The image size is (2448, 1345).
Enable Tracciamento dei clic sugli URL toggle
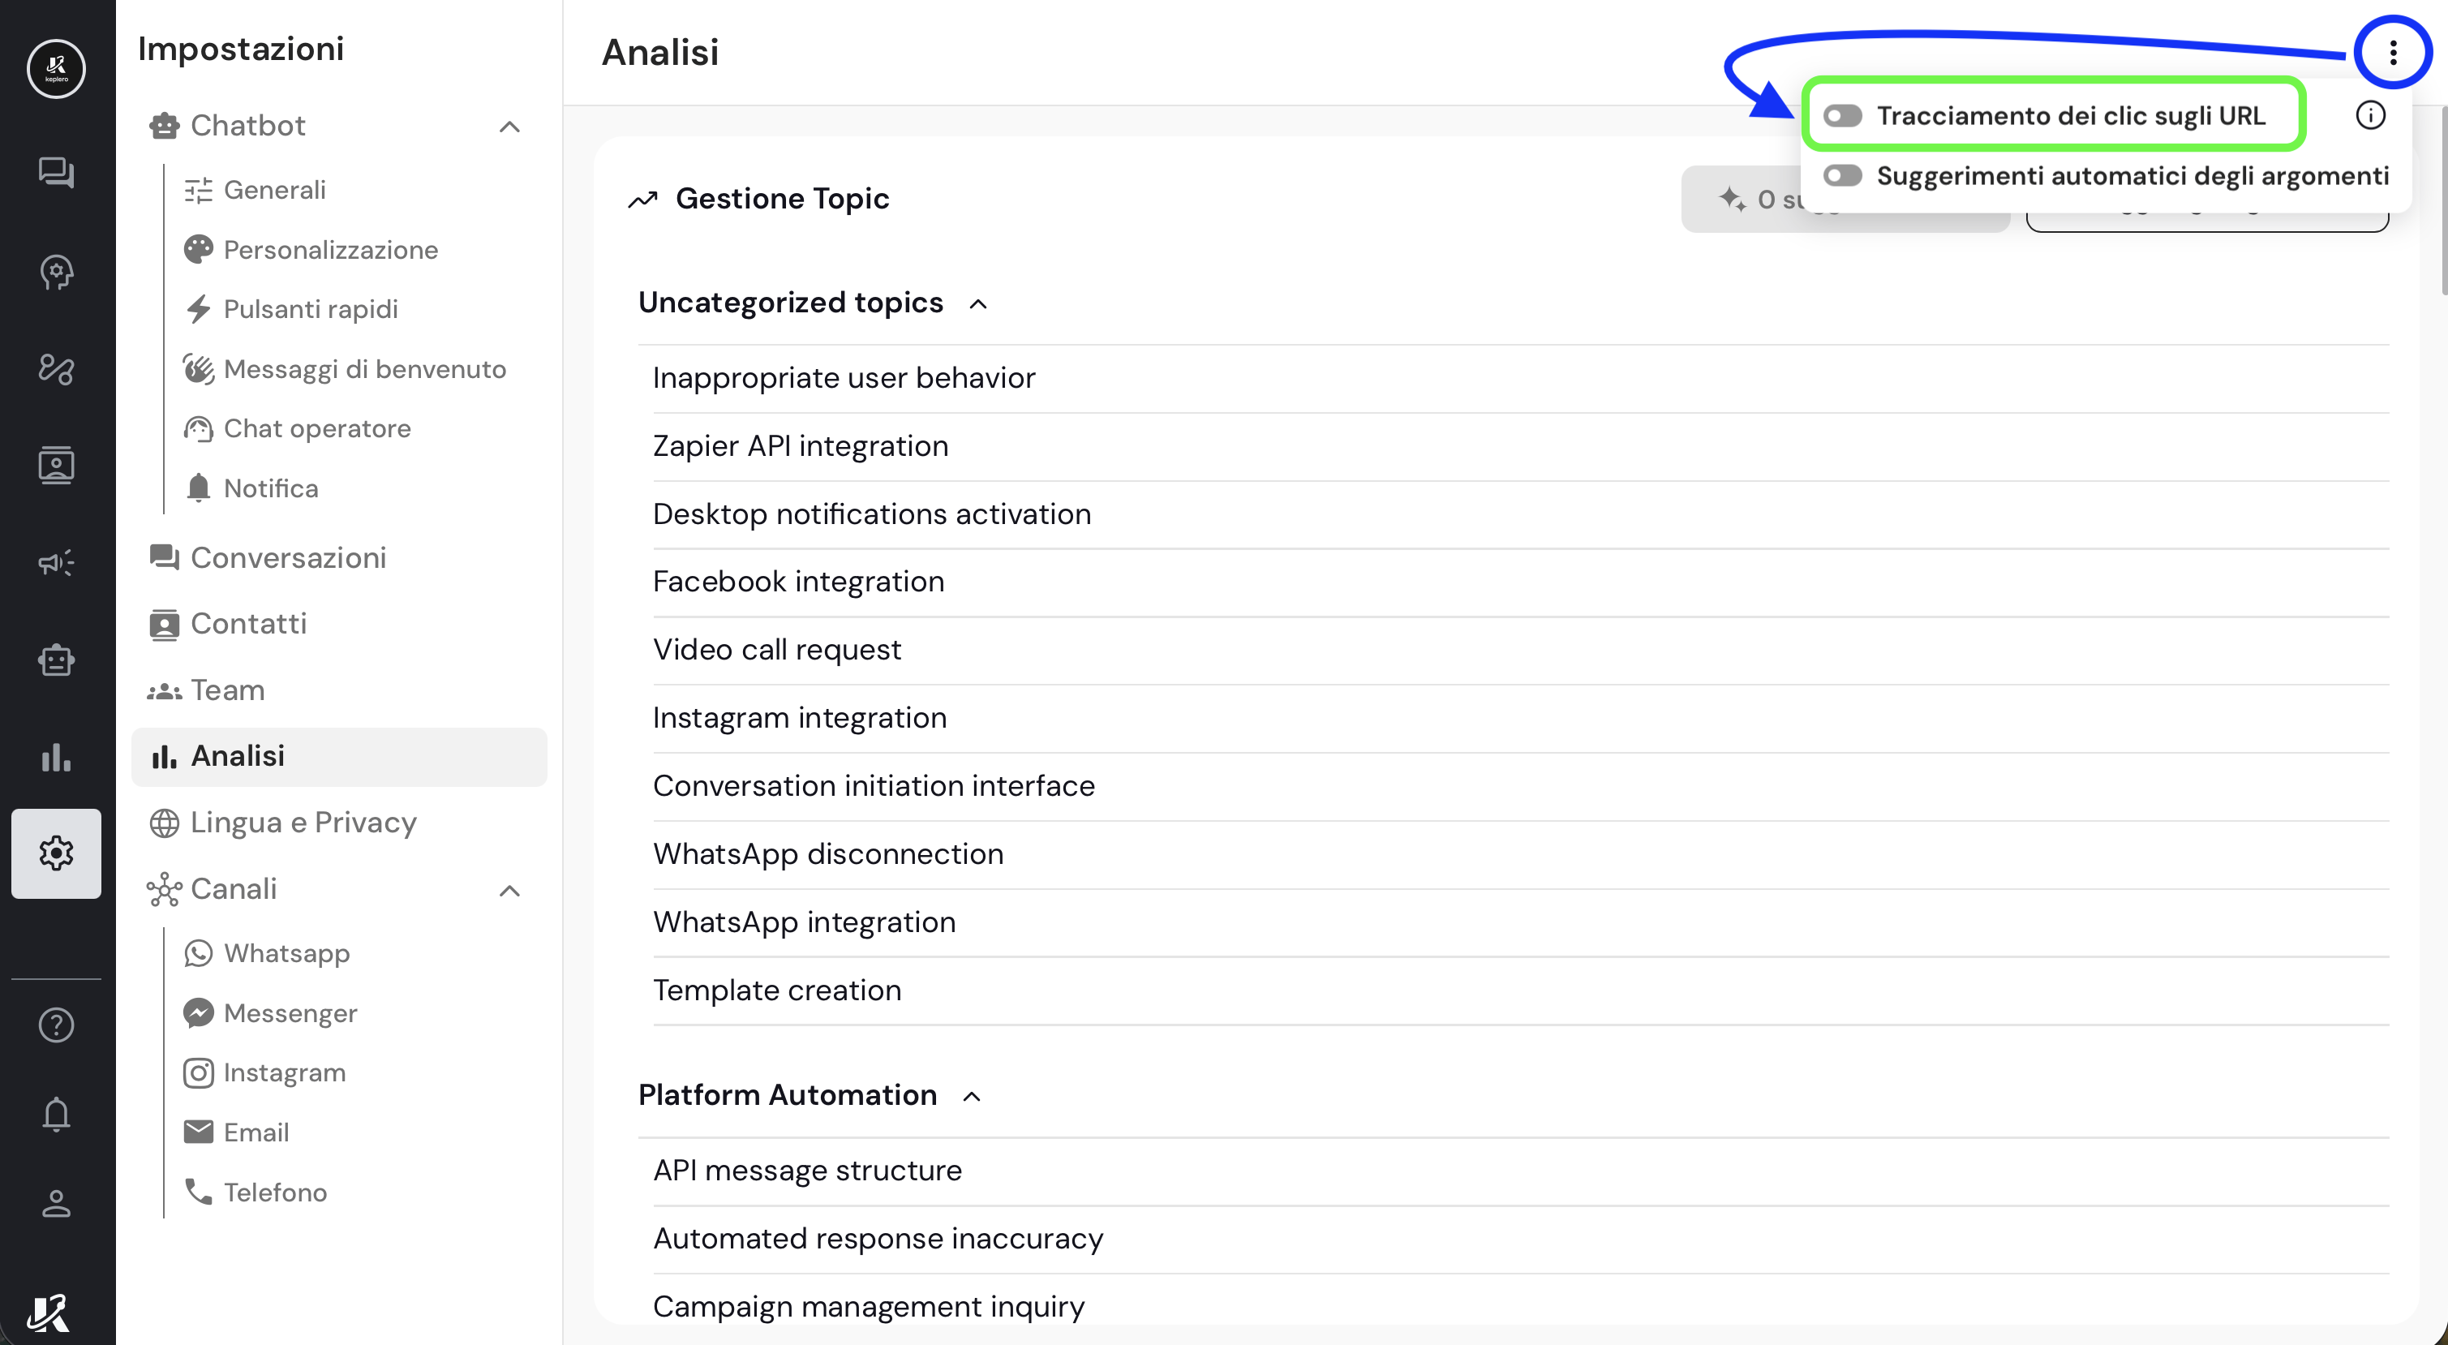[x=1843, y=116]
